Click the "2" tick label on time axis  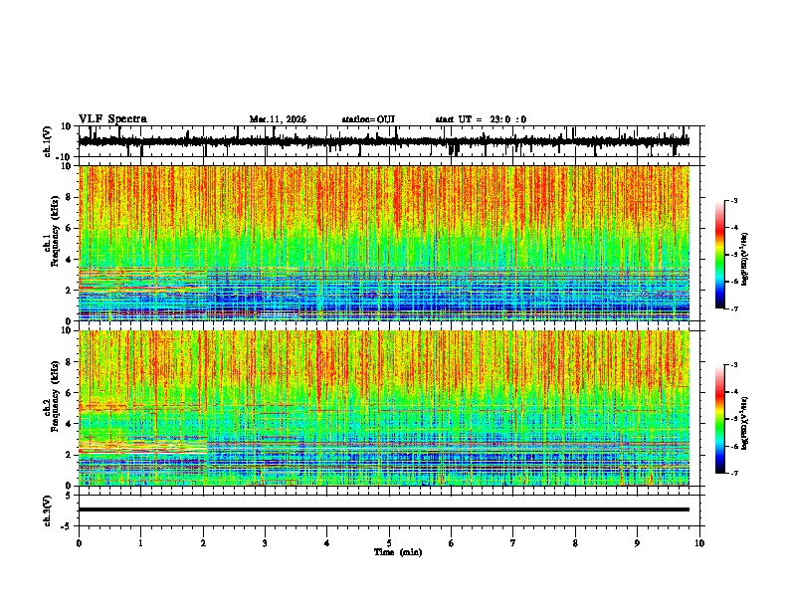[x=203, y=543]
